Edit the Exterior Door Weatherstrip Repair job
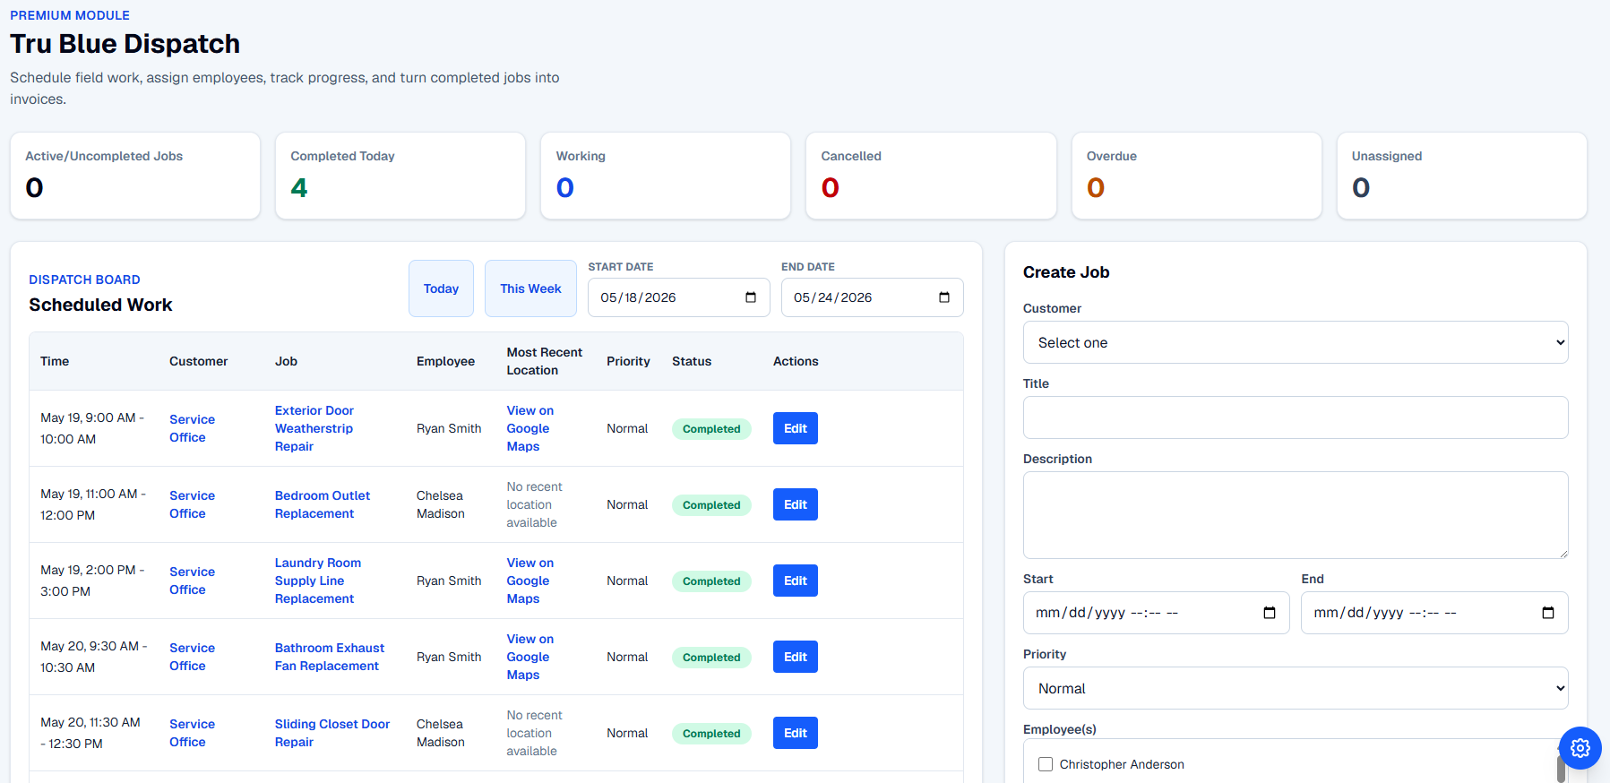The image size is (1610, 783). [796, 428]
